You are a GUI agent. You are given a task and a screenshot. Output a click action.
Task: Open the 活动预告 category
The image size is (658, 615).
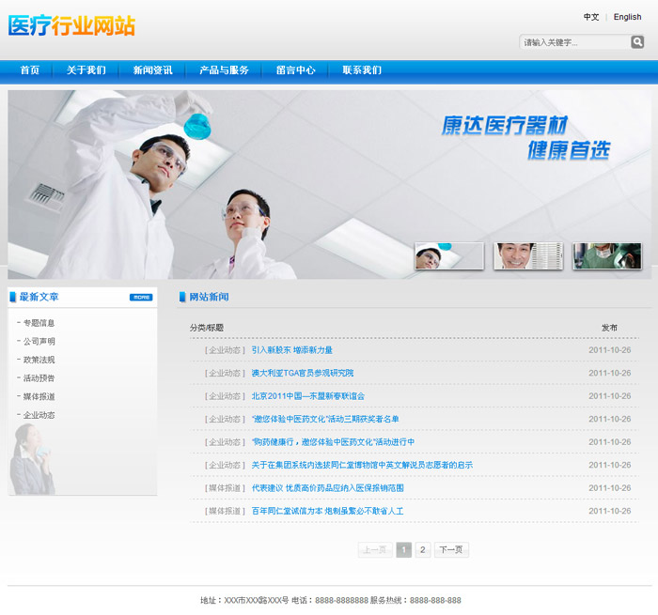(39, 378)
